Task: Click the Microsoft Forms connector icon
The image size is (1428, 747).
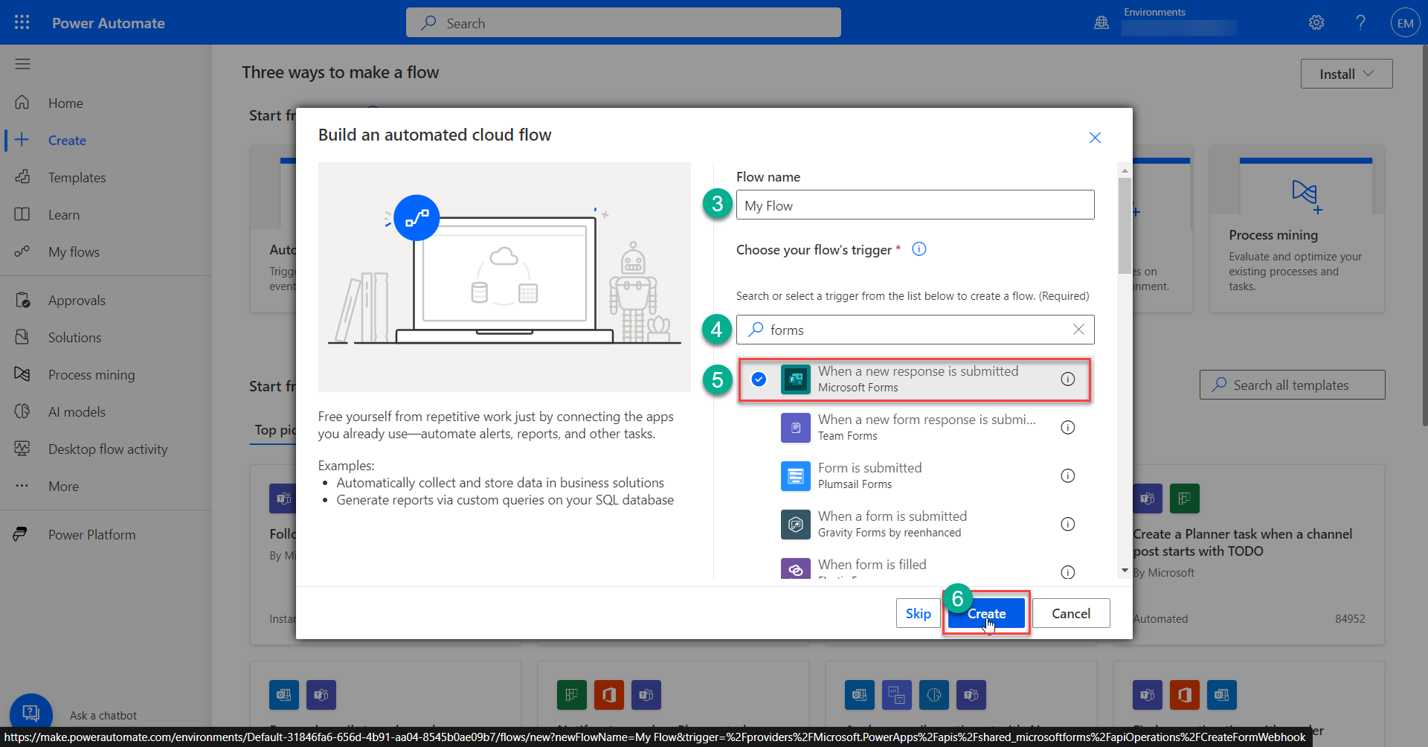Action: (795, 379)
